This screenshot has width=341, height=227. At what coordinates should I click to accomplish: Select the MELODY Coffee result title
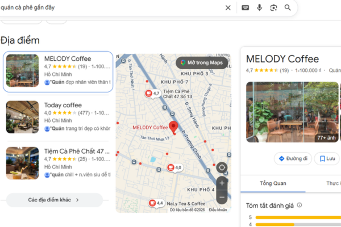pyautogui.click(x=68, y=58)
